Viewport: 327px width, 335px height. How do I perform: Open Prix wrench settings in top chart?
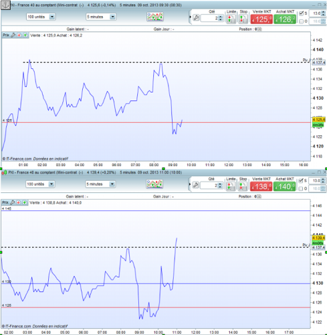pyautogui.click(x=13, y=35)
